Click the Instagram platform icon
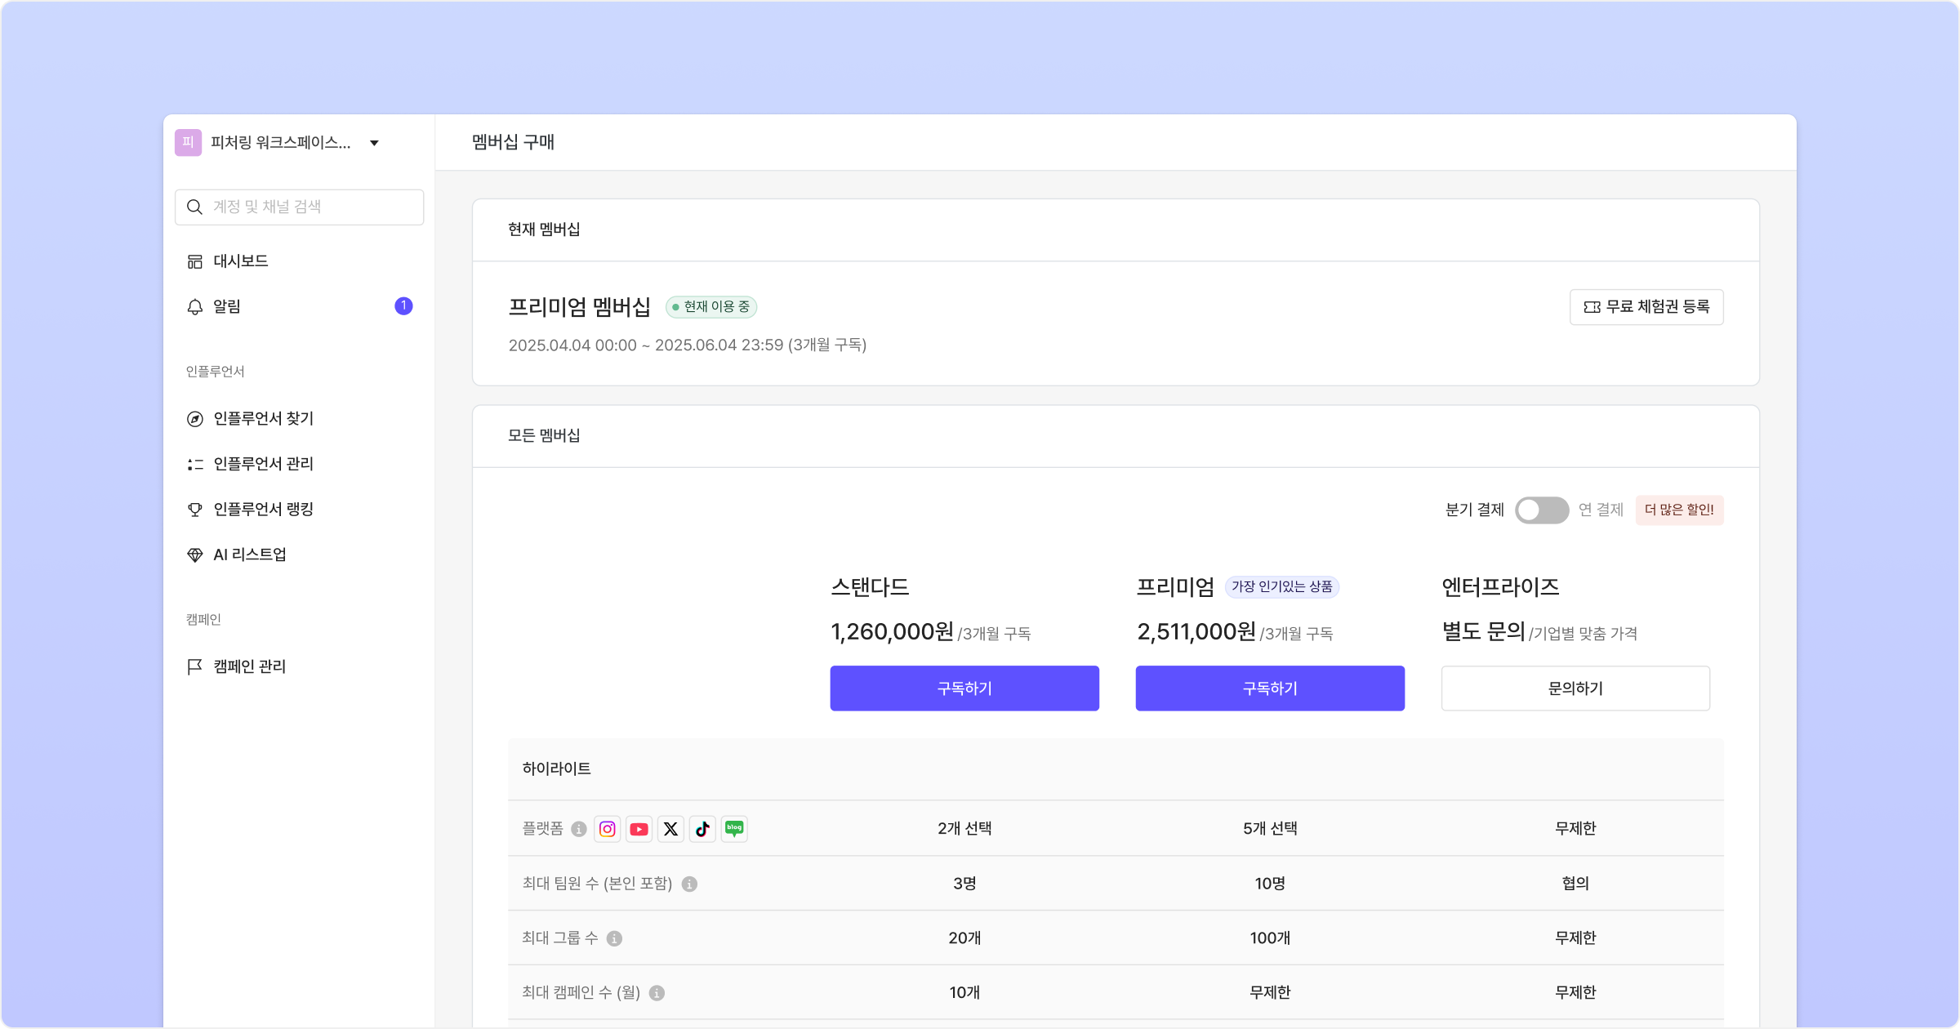This screenshot has width=1960, height=1029. pos(607,829)
